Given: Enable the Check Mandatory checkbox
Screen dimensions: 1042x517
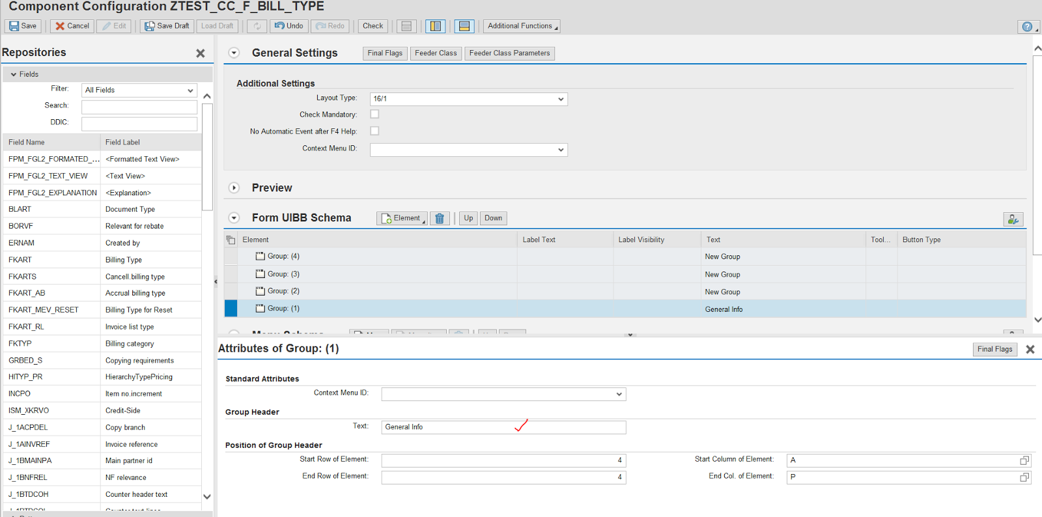Looking at the screenshot, I should (374, 114).
